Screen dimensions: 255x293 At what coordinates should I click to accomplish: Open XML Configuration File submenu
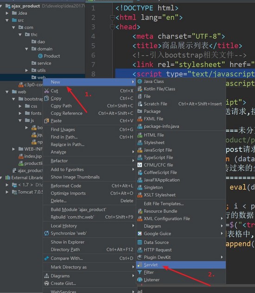pos(181,218)
